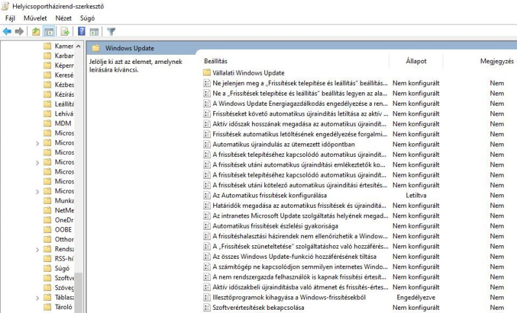Click the OOBE folder icon in tree
The width and height of the screenshot is (517, 313).
pyautogui.click(x=47, y=229)
